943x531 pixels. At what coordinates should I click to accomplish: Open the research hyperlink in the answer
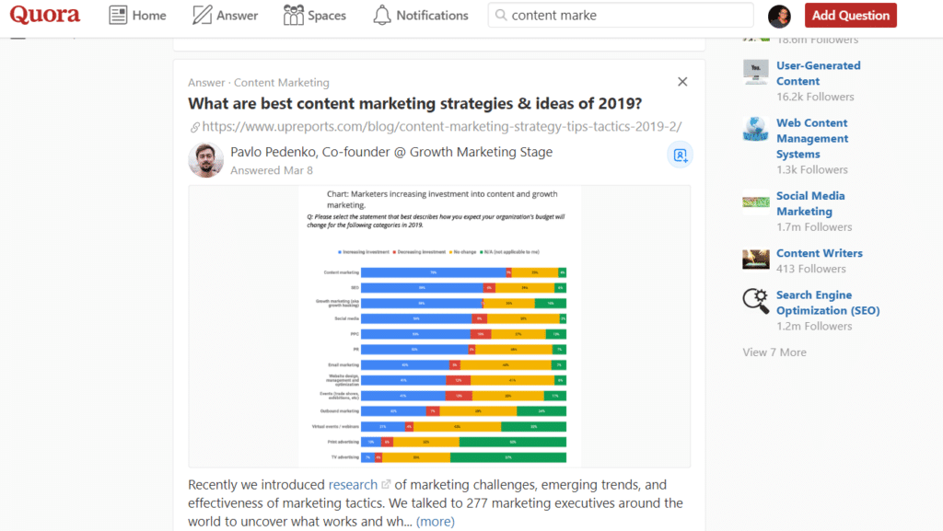pyautogui.click(x=354, y=484)
